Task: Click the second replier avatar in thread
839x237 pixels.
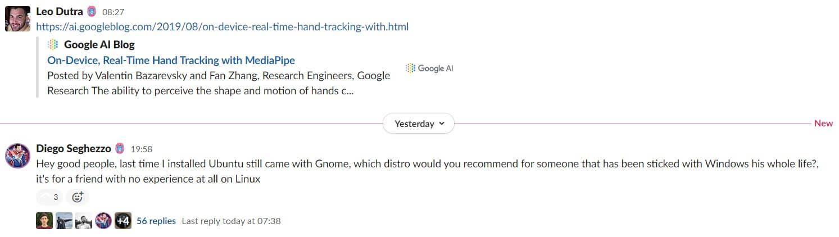Action: point(64,221)
